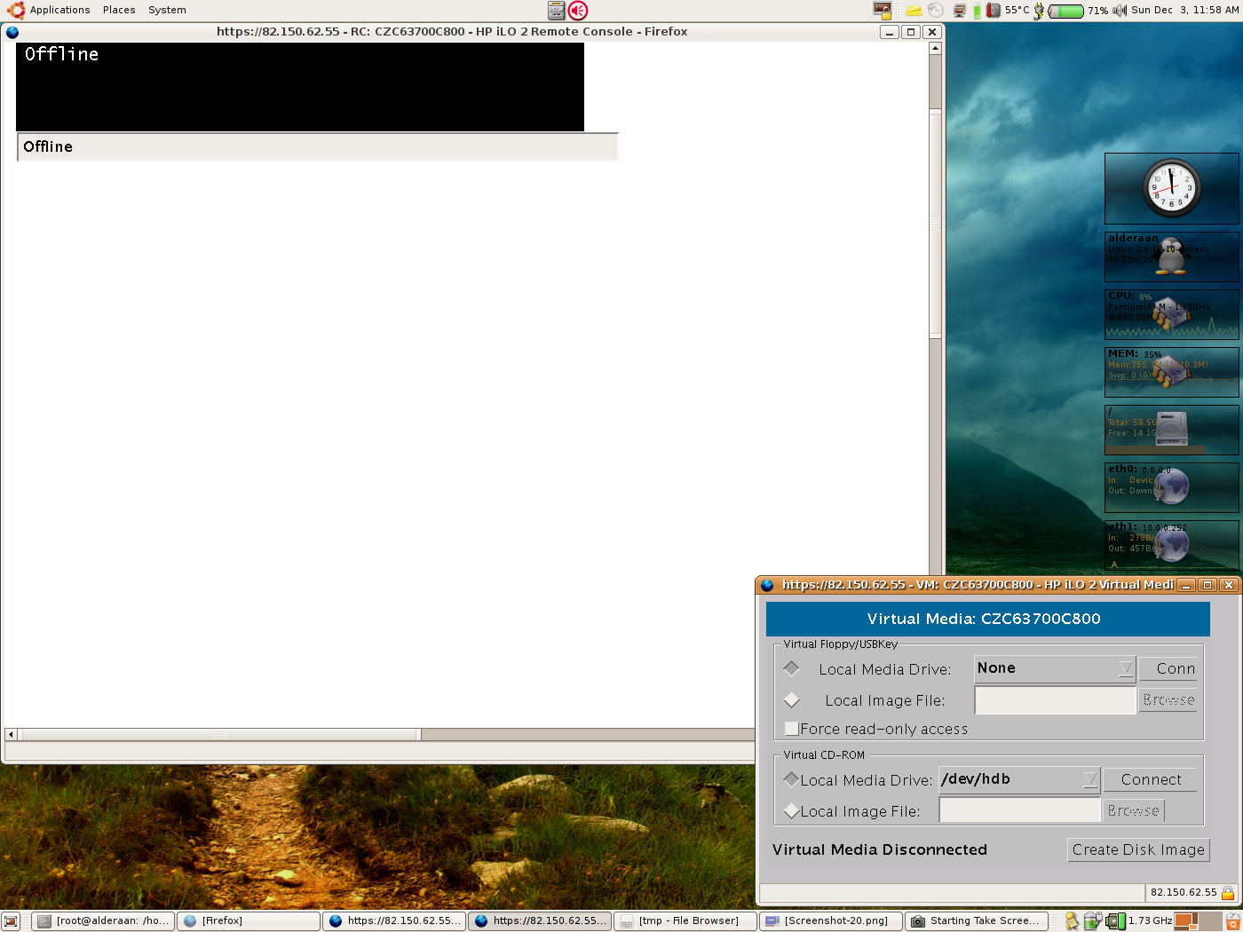Open the System menu
This screenshot has height=932, width=1243.
(167, 10)
